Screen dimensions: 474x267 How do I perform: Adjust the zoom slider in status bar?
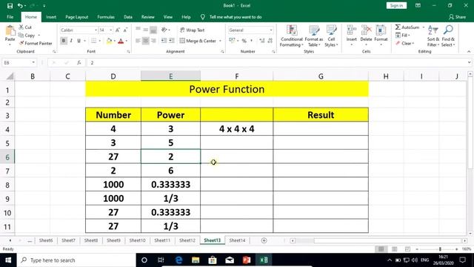pyautogui.click(x=440, y=249)
